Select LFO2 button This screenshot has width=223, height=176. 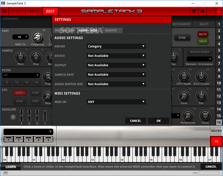pyautogui.click(x=19, y=101)
